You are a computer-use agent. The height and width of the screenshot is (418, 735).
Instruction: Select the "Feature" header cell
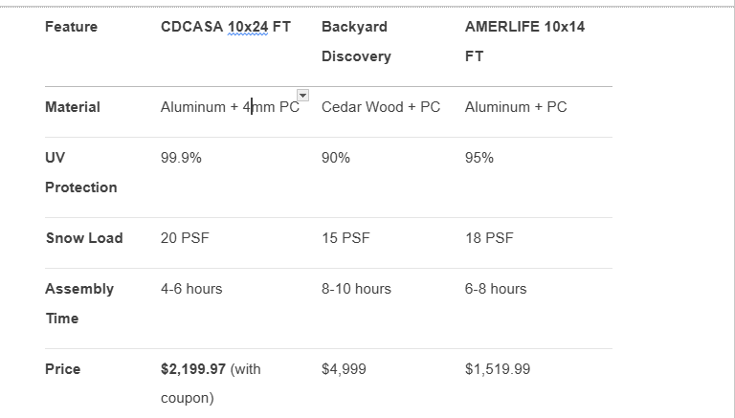(71, 27)
